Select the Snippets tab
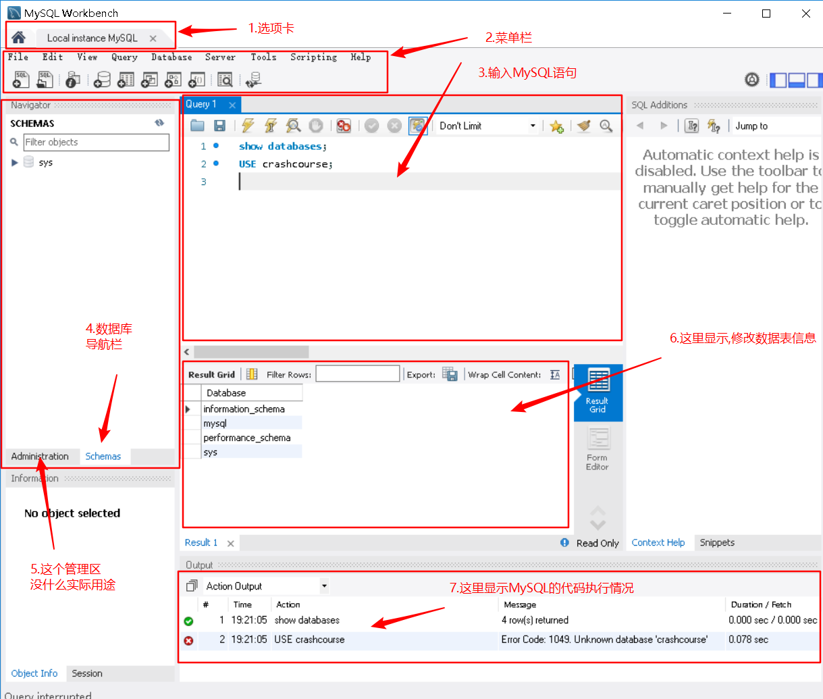The width and height of the screenshot is (823, 699). pos(717,542)
